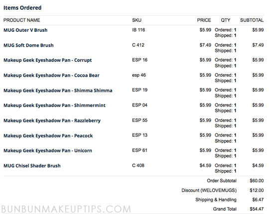Viewport: 269px width, 214px height.
Task: Click the Grand Total amount $54.47
Action: (x=257, y=209)
